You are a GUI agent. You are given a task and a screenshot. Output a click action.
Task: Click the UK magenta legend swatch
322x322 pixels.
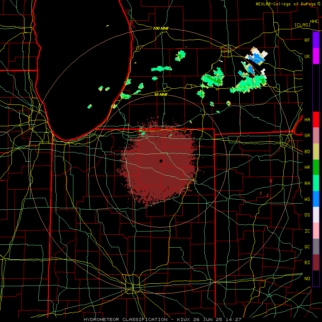(316, 56)
